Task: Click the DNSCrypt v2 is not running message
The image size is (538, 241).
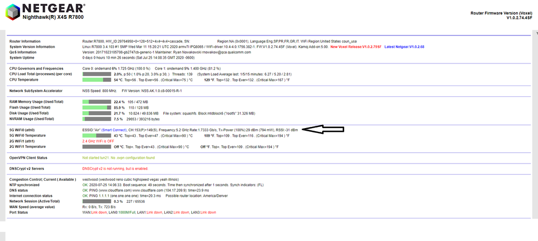Action: pos(115,169)
